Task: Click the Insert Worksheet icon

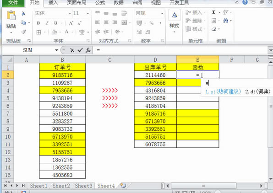Action: (123, 186)
